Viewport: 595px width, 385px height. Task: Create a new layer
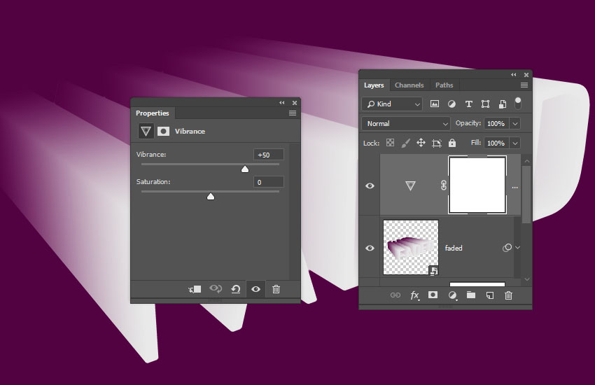pyautogui.click(x=490, y=295)
